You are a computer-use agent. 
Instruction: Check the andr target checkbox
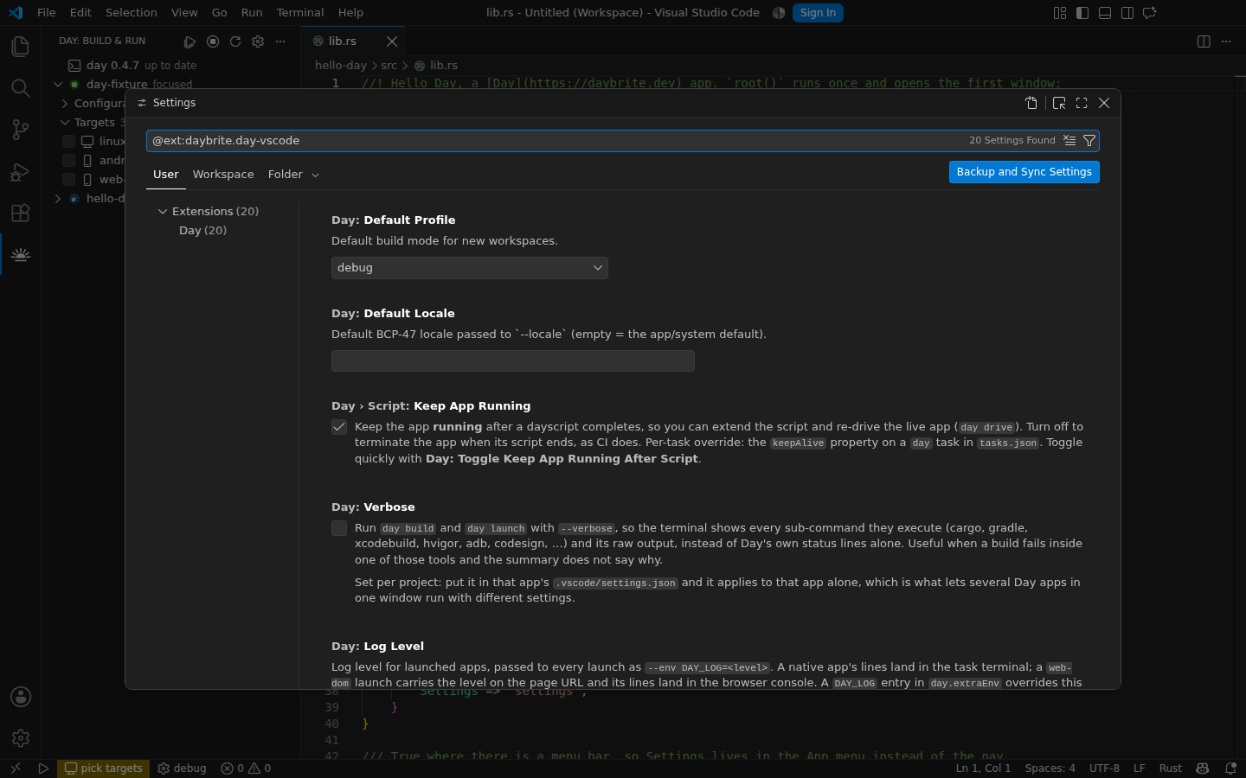tap(68, 160)
